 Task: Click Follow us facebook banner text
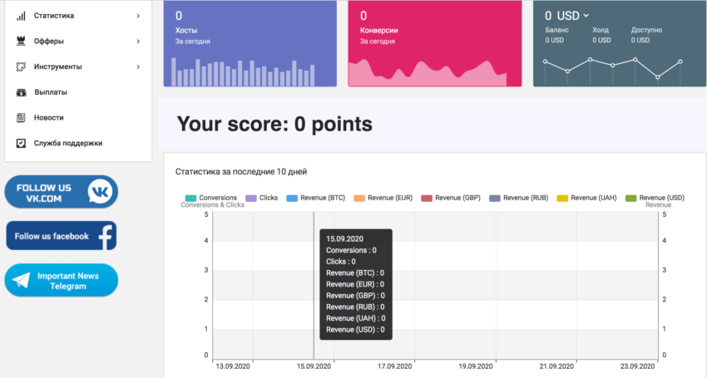(x=52, y=237)
